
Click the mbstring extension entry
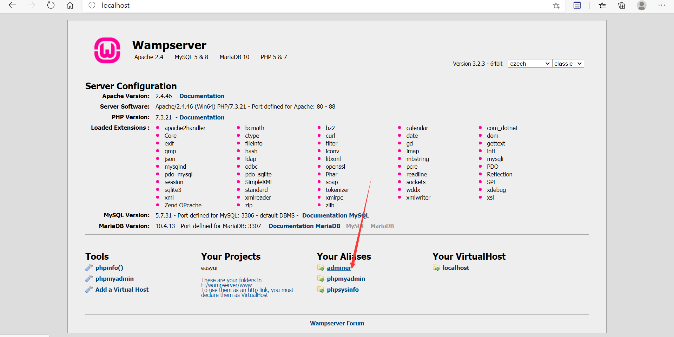pyautogui.click(x=418, y=159)
